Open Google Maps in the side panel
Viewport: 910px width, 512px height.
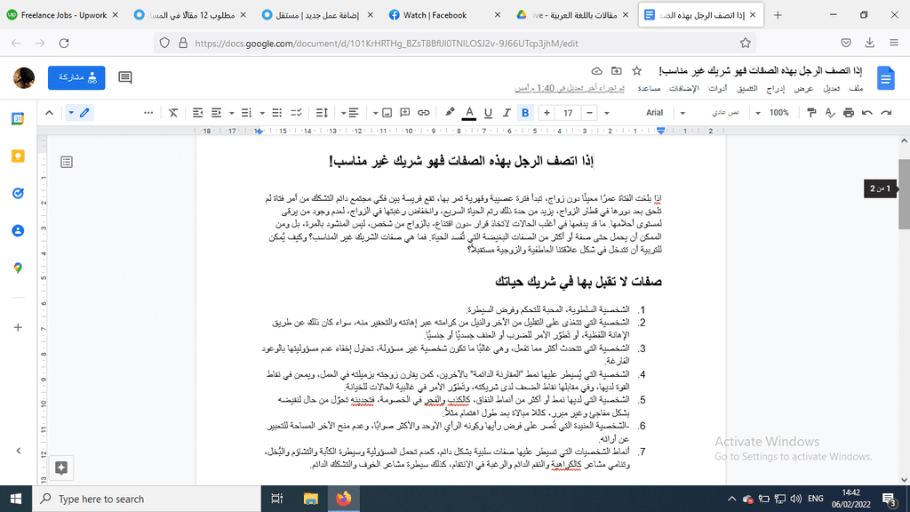[18, 268]
